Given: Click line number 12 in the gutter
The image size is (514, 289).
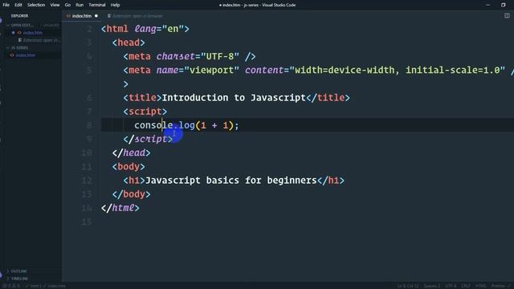Looking at the screenshot, I should click(87, 181).
